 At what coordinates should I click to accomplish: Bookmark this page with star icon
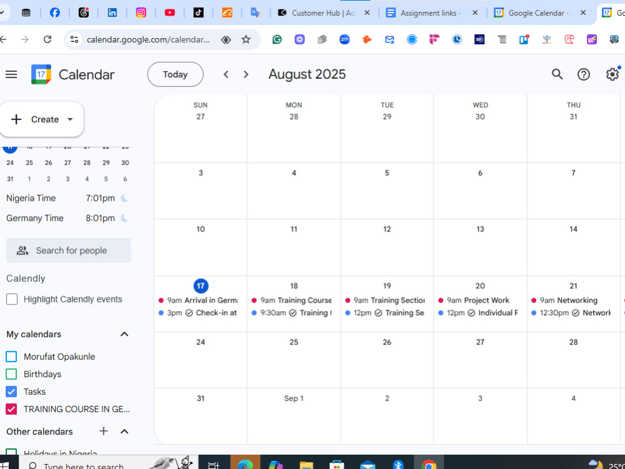[246, 39]
